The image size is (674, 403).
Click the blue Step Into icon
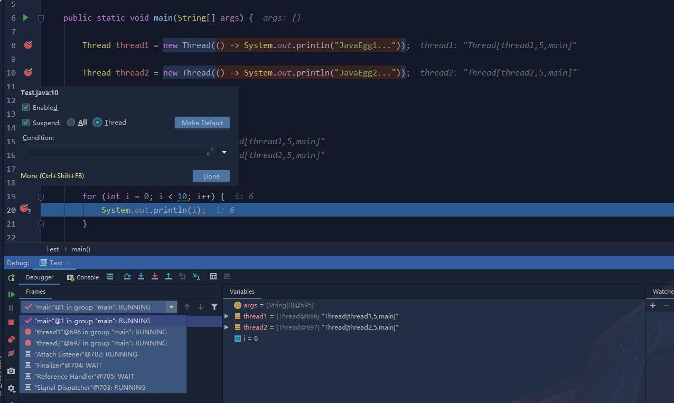click(141, 276)
